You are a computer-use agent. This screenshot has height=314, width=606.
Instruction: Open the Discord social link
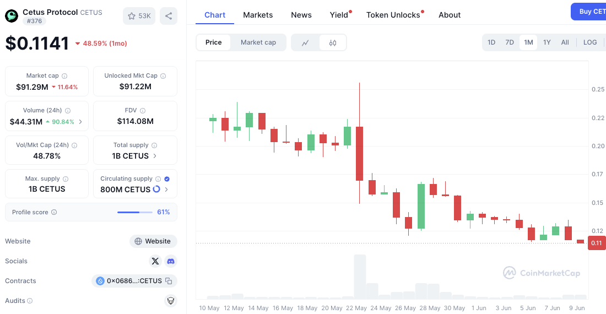click(x=170, y=261)
